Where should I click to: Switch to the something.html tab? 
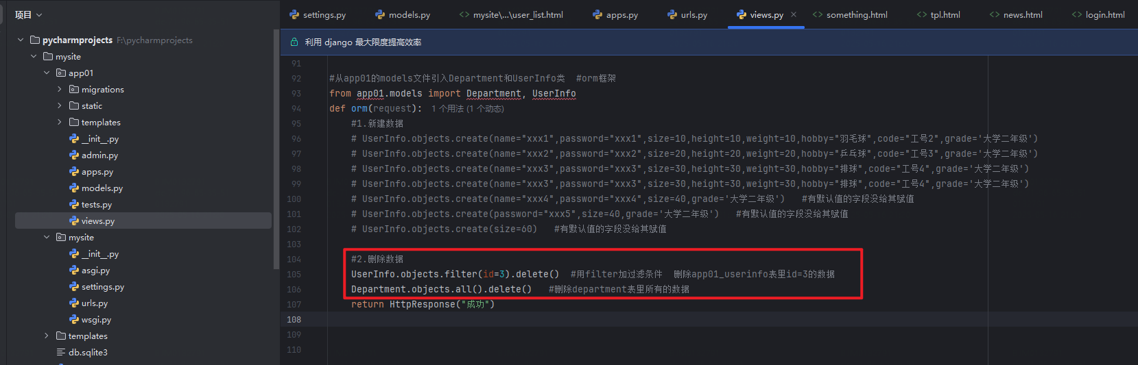pyautogui.click(x=850, y=14)
